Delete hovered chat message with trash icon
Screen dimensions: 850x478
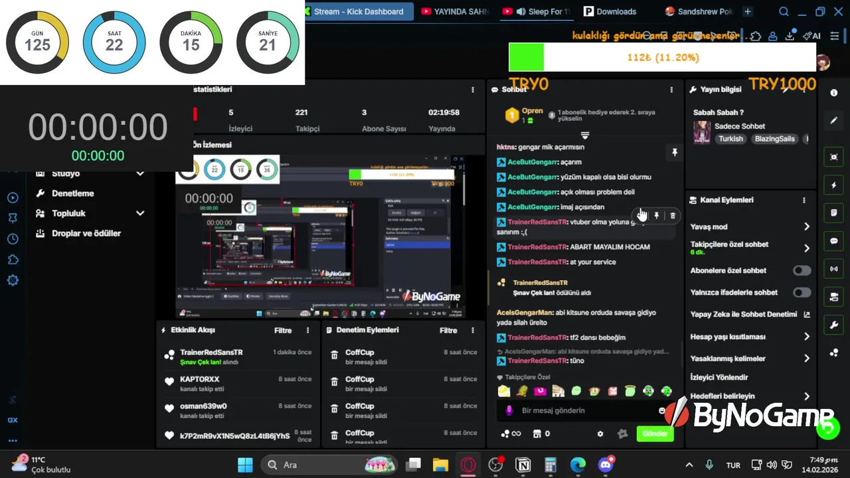point(673,216)
